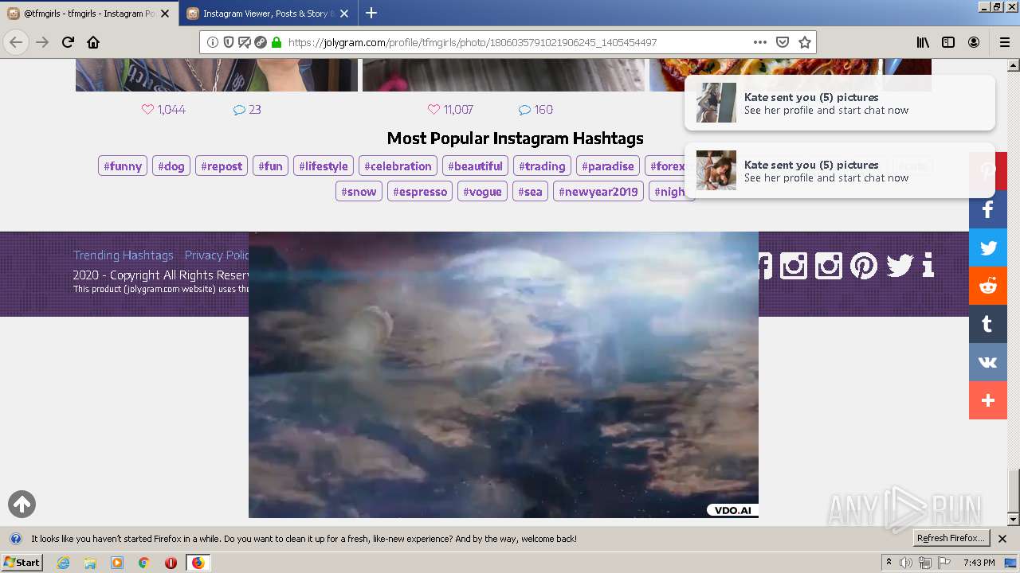Open tracking protection shield icon
Viewport: 1020px width, 573px height.
(x=229, y=42)
